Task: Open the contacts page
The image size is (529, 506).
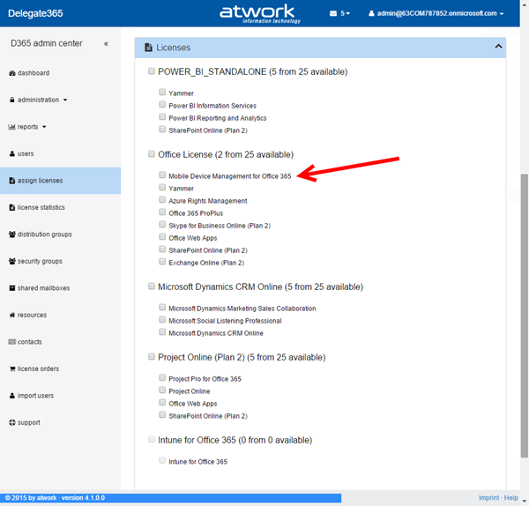Action: [60, 342]
